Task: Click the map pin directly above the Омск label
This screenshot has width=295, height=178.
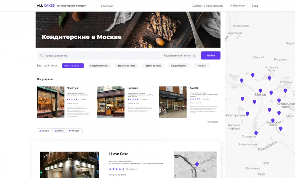Action: pos(260,91)
